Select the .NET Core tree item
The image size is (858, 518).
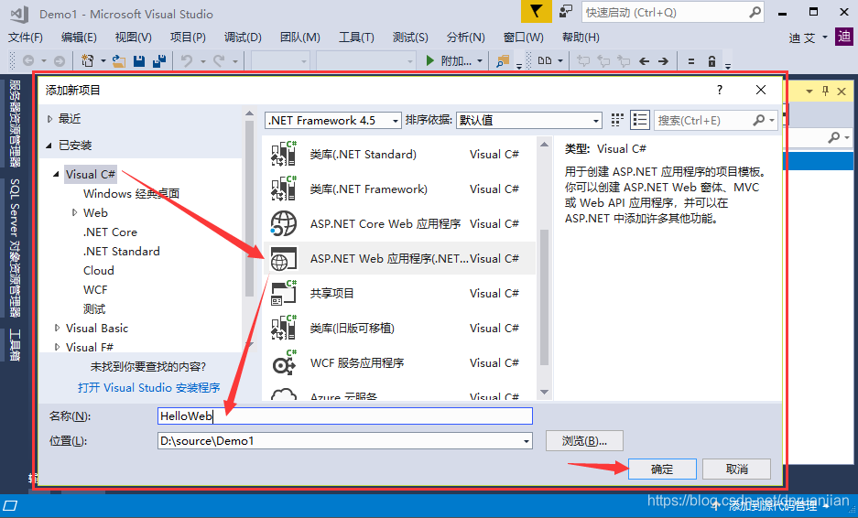pos(110,232)
